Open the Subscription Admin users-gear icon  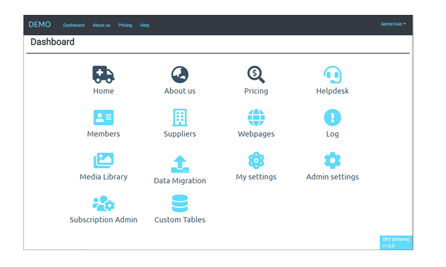[104, 203]
